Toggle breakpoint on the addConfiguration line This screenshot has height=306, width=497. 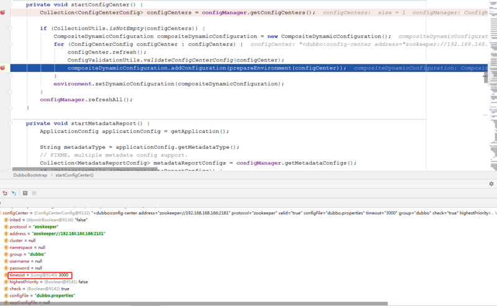[2, 68]
